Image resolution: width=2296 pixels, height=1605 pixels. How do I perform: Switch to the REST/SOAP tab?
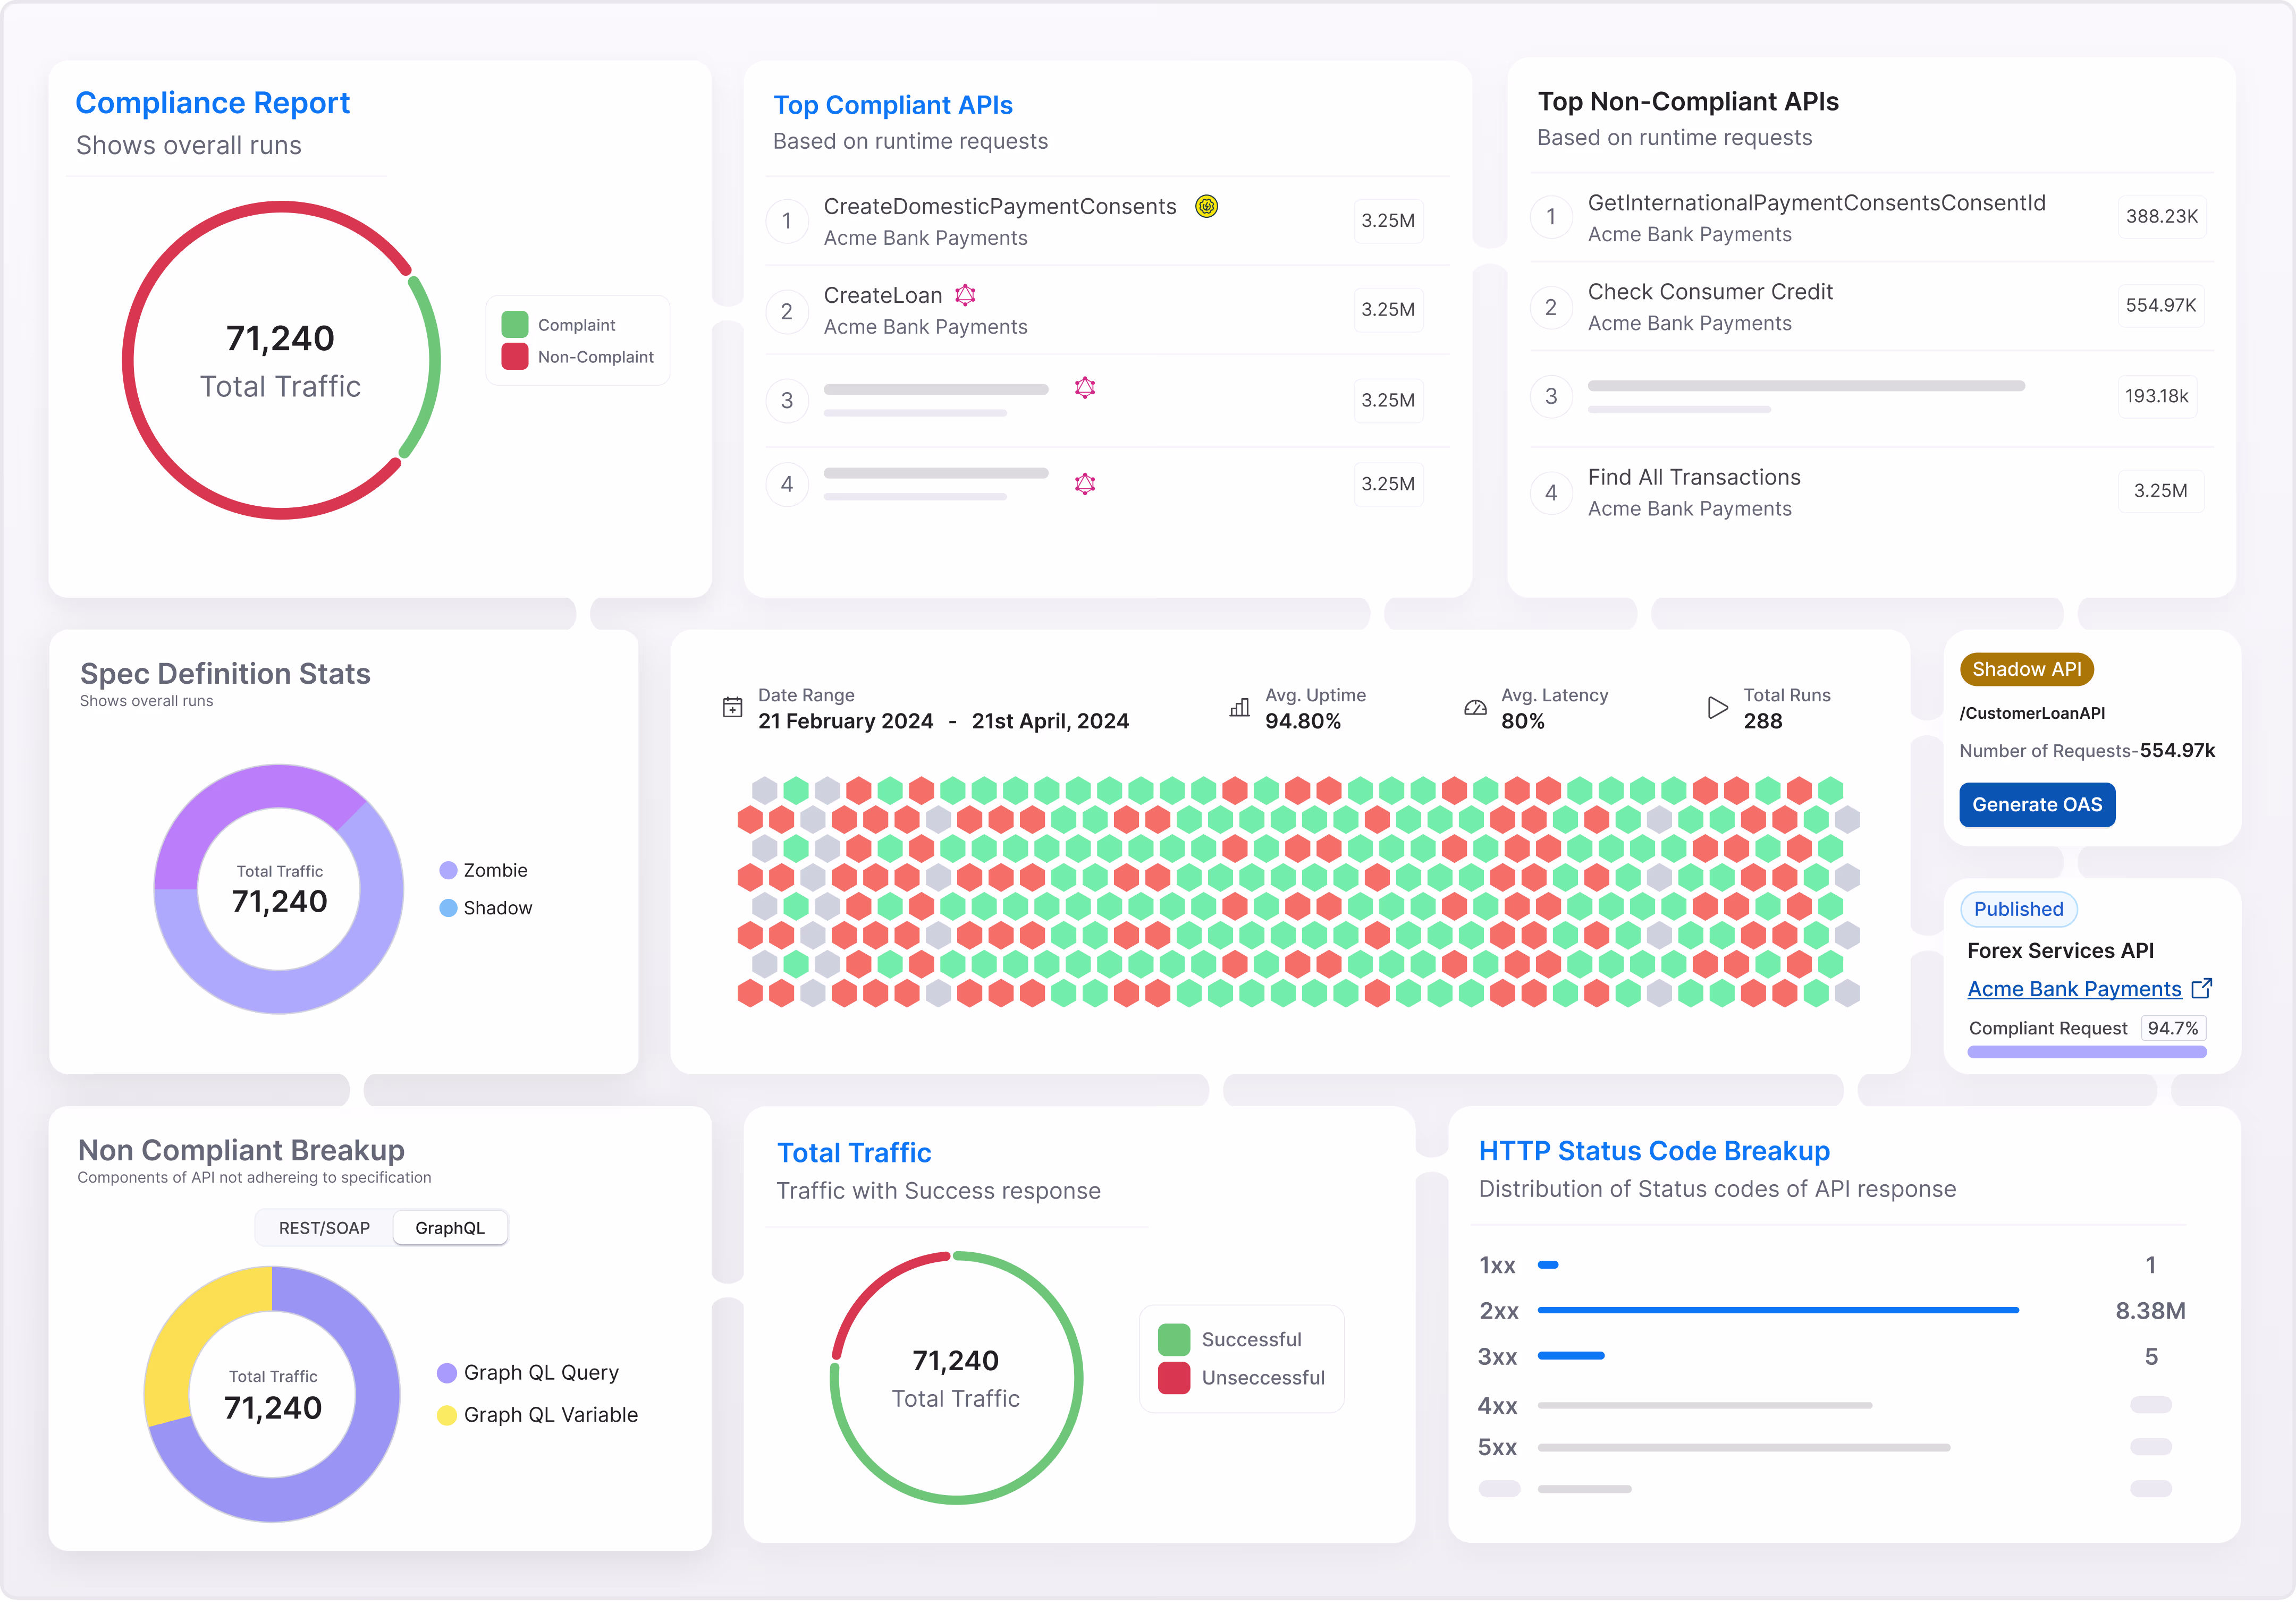click(x=324, y=1227)
